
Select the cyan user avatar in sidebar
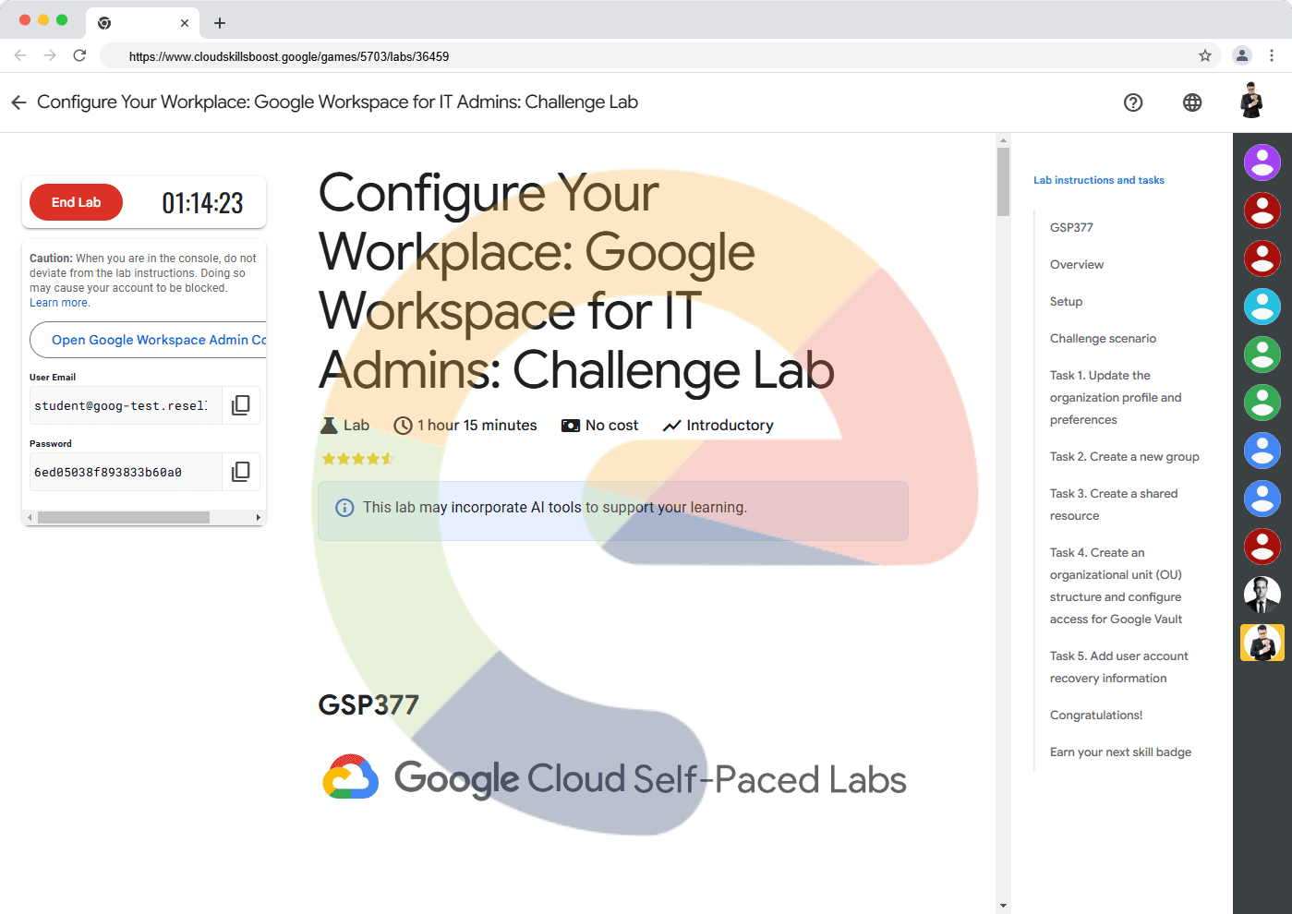[1262, 307]
